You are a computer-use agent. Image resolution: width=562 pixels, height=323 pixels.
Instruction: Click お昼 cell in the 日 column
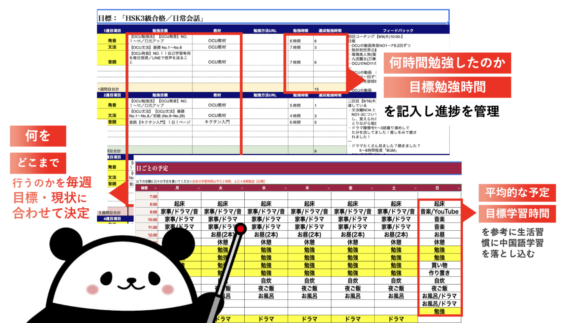point(439,235)
